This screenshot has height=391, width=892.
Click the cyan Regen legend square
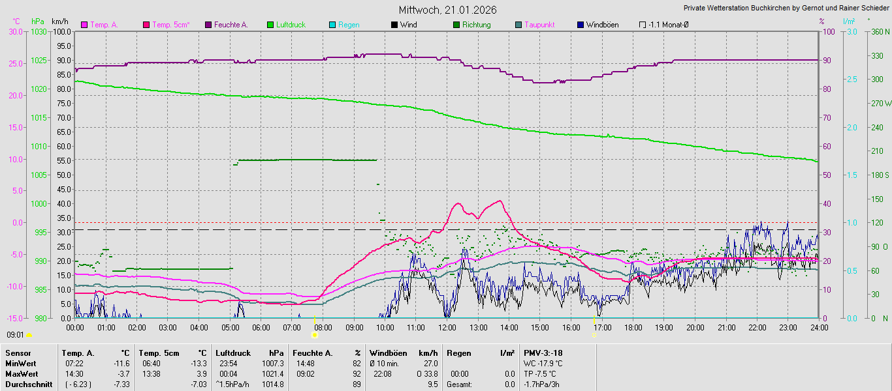(x=332, y=25)
